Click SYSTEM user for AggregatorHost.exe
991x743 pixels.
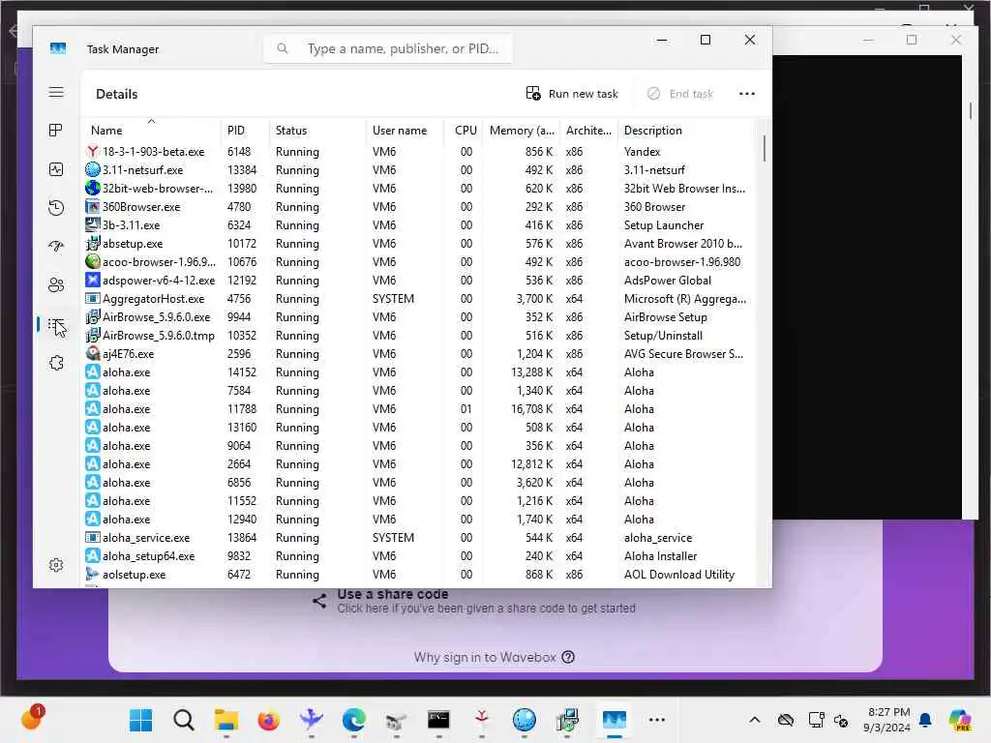coord(393,299)
